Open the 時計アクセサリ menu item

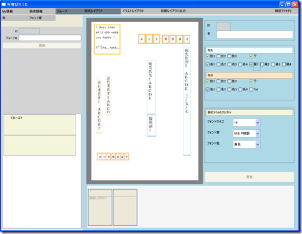[x=283, y=11]
